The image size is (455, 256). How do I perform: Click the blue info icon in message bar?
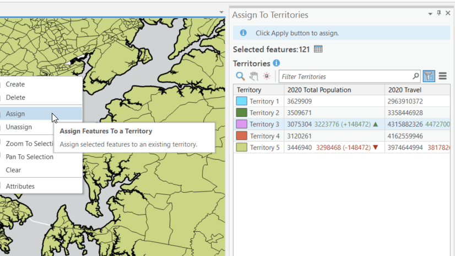(x=243, y=33)
